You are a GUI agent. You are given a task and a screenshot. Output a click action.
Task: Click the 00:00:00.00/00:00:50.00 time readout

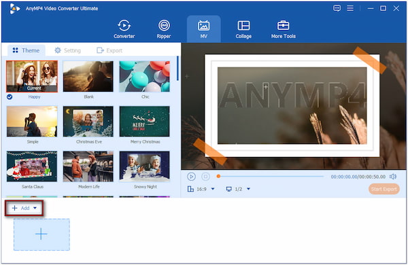point(358,177)
